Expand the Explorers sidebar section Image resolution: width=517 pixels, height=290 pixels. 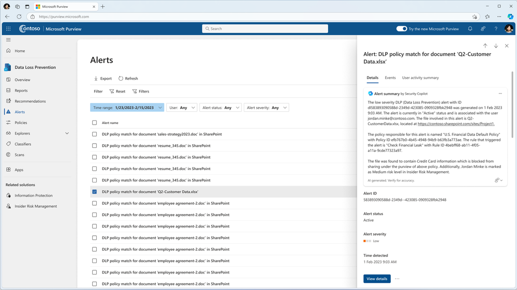(x=67, y=133)
